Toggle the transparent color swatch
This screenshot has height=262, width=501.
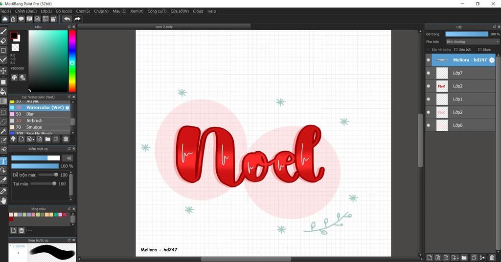(x=15, y=47)
